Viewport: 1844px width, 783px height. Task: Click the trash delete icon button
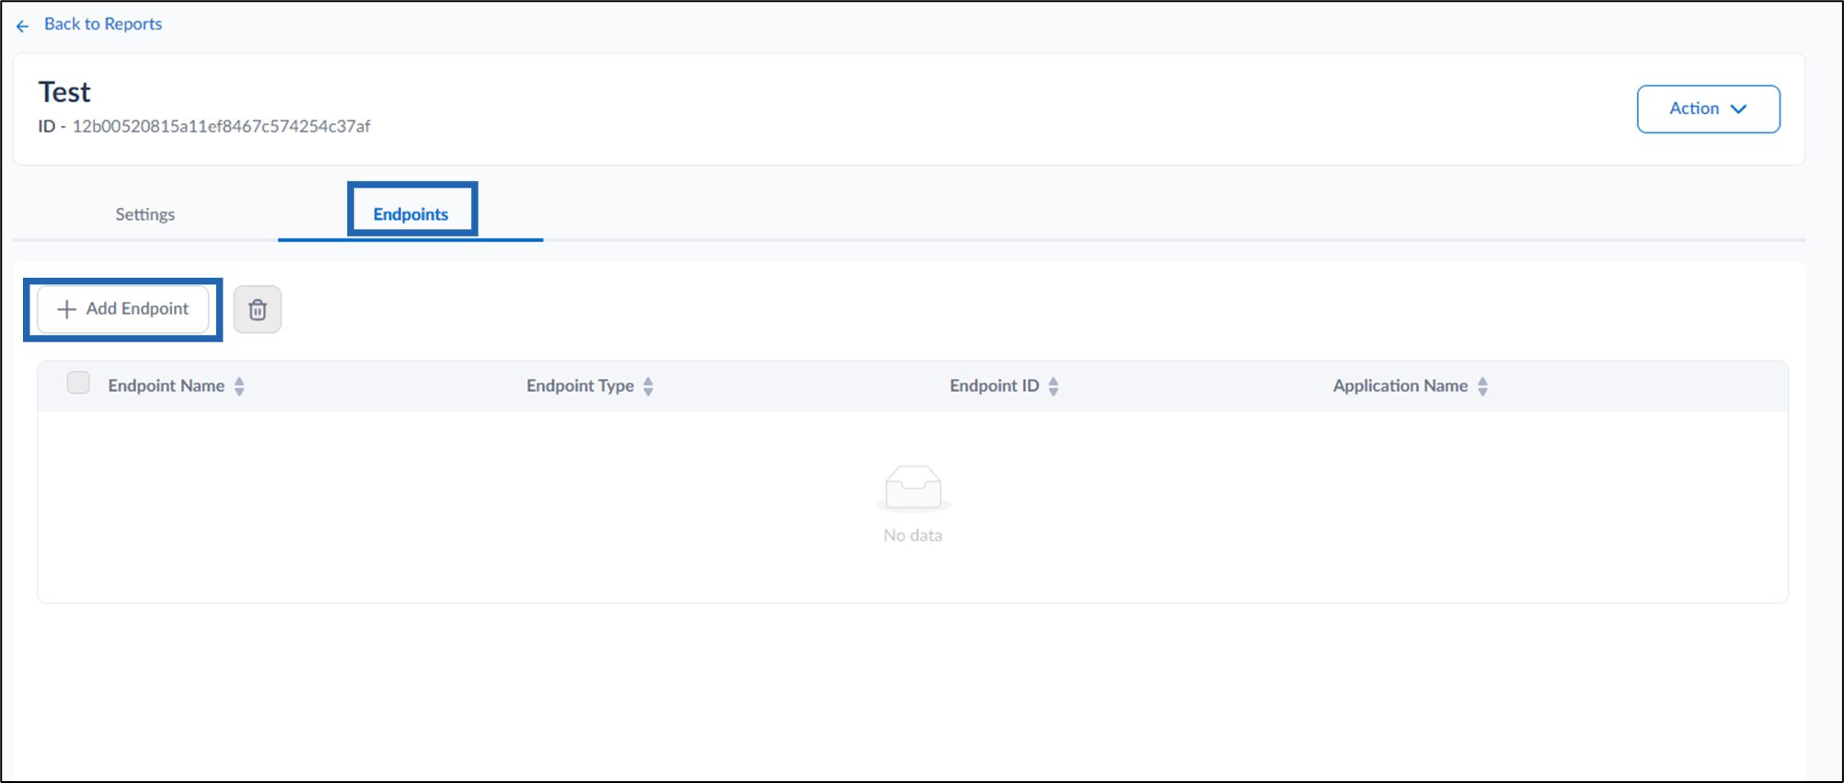[x=258, y=309]
